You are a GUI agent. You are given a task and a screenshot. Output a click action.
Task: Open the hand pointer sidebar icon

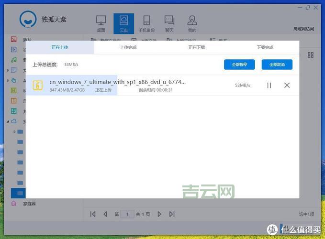click(14, 80)
